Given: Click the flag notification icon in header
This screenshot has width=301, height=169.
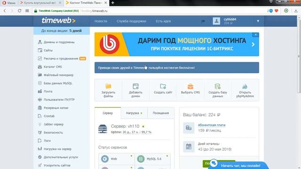Looking at the screenshot, I should [x=203, y=21].
